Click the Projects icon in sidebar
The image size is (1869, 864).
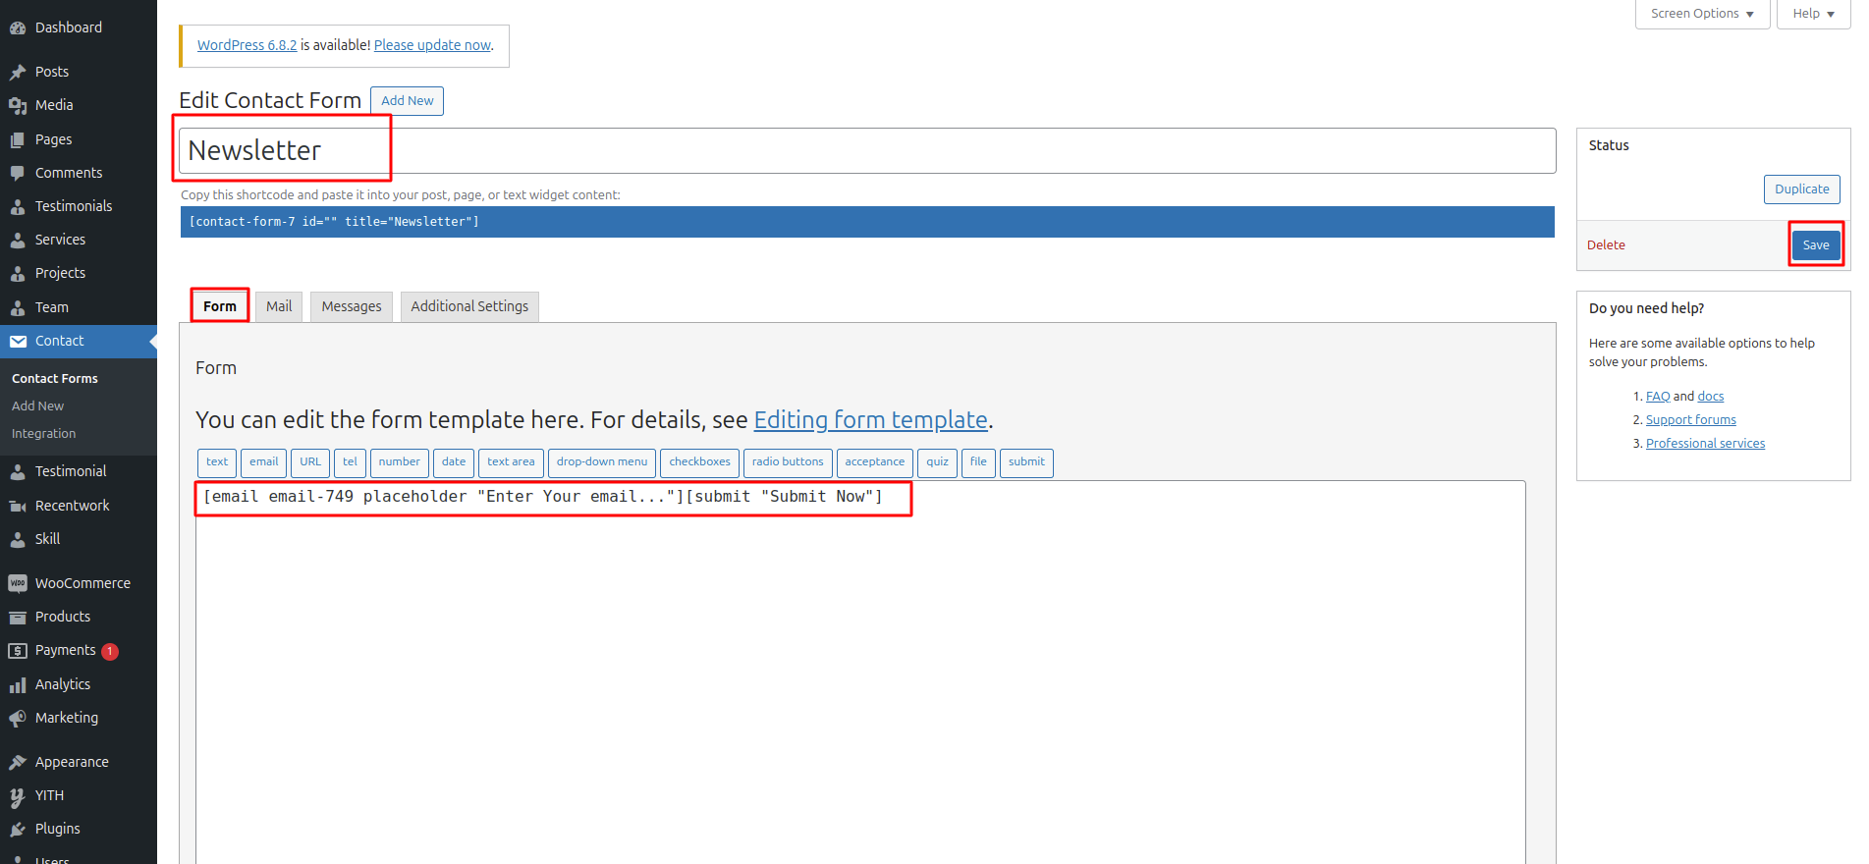[x=18, y=273]
